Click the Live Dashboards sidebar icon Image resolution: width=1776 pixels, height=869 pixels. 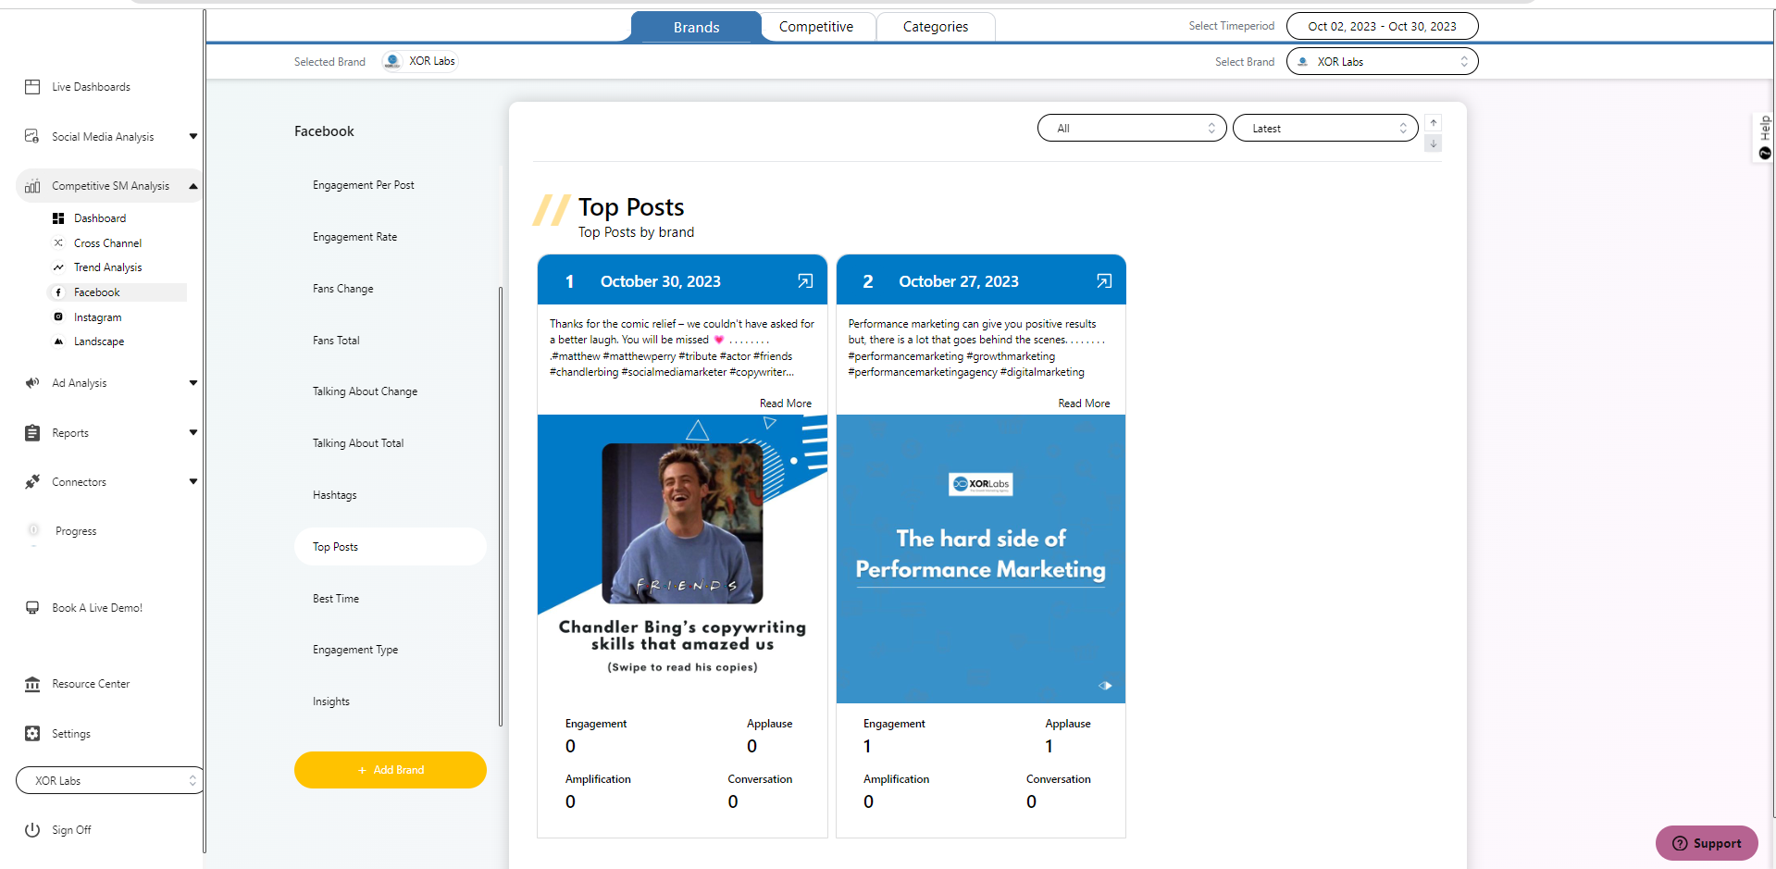click(x=32, y=87)
